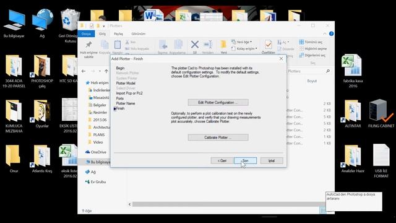Open Edit Plotter Configuration
This screenshot has height=223, width=396.
(218, 102)
